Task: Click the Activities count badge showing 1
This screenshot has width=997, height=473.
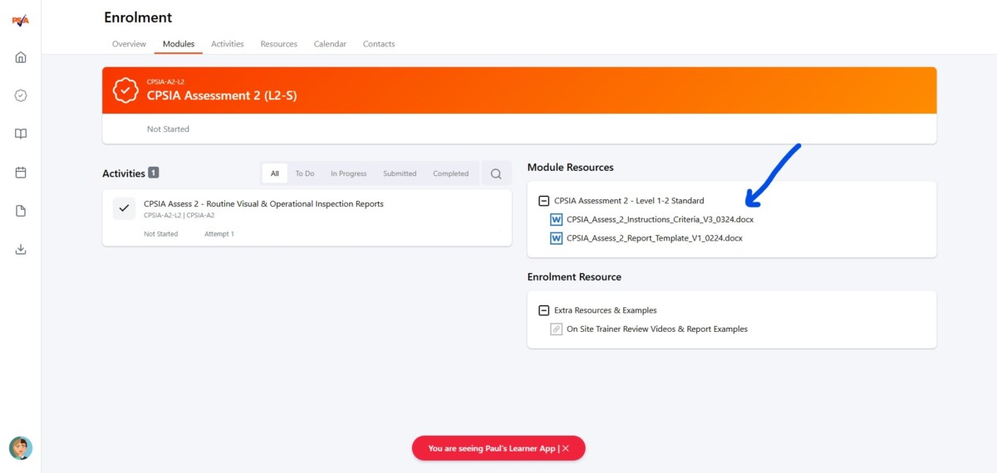Action: [x=154, y=173]
